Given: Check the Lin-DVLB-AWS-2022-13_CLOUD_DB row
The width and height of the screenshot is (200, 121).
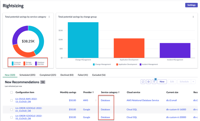Looking at the screenshot, I should coord(12,101).
